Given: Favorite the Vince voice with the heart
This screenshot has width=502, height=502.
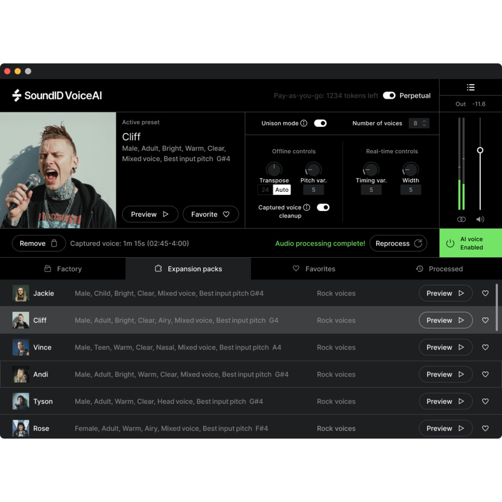Looking at the screenshot, I should pyautogui.click(x=485, y=347).
